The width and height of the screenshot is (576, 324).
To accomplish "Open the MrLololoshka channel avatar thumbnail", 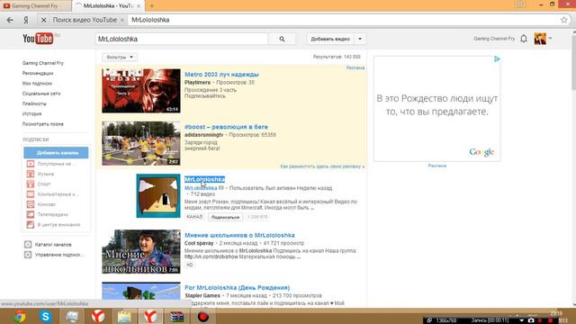I will click(158, 196).
